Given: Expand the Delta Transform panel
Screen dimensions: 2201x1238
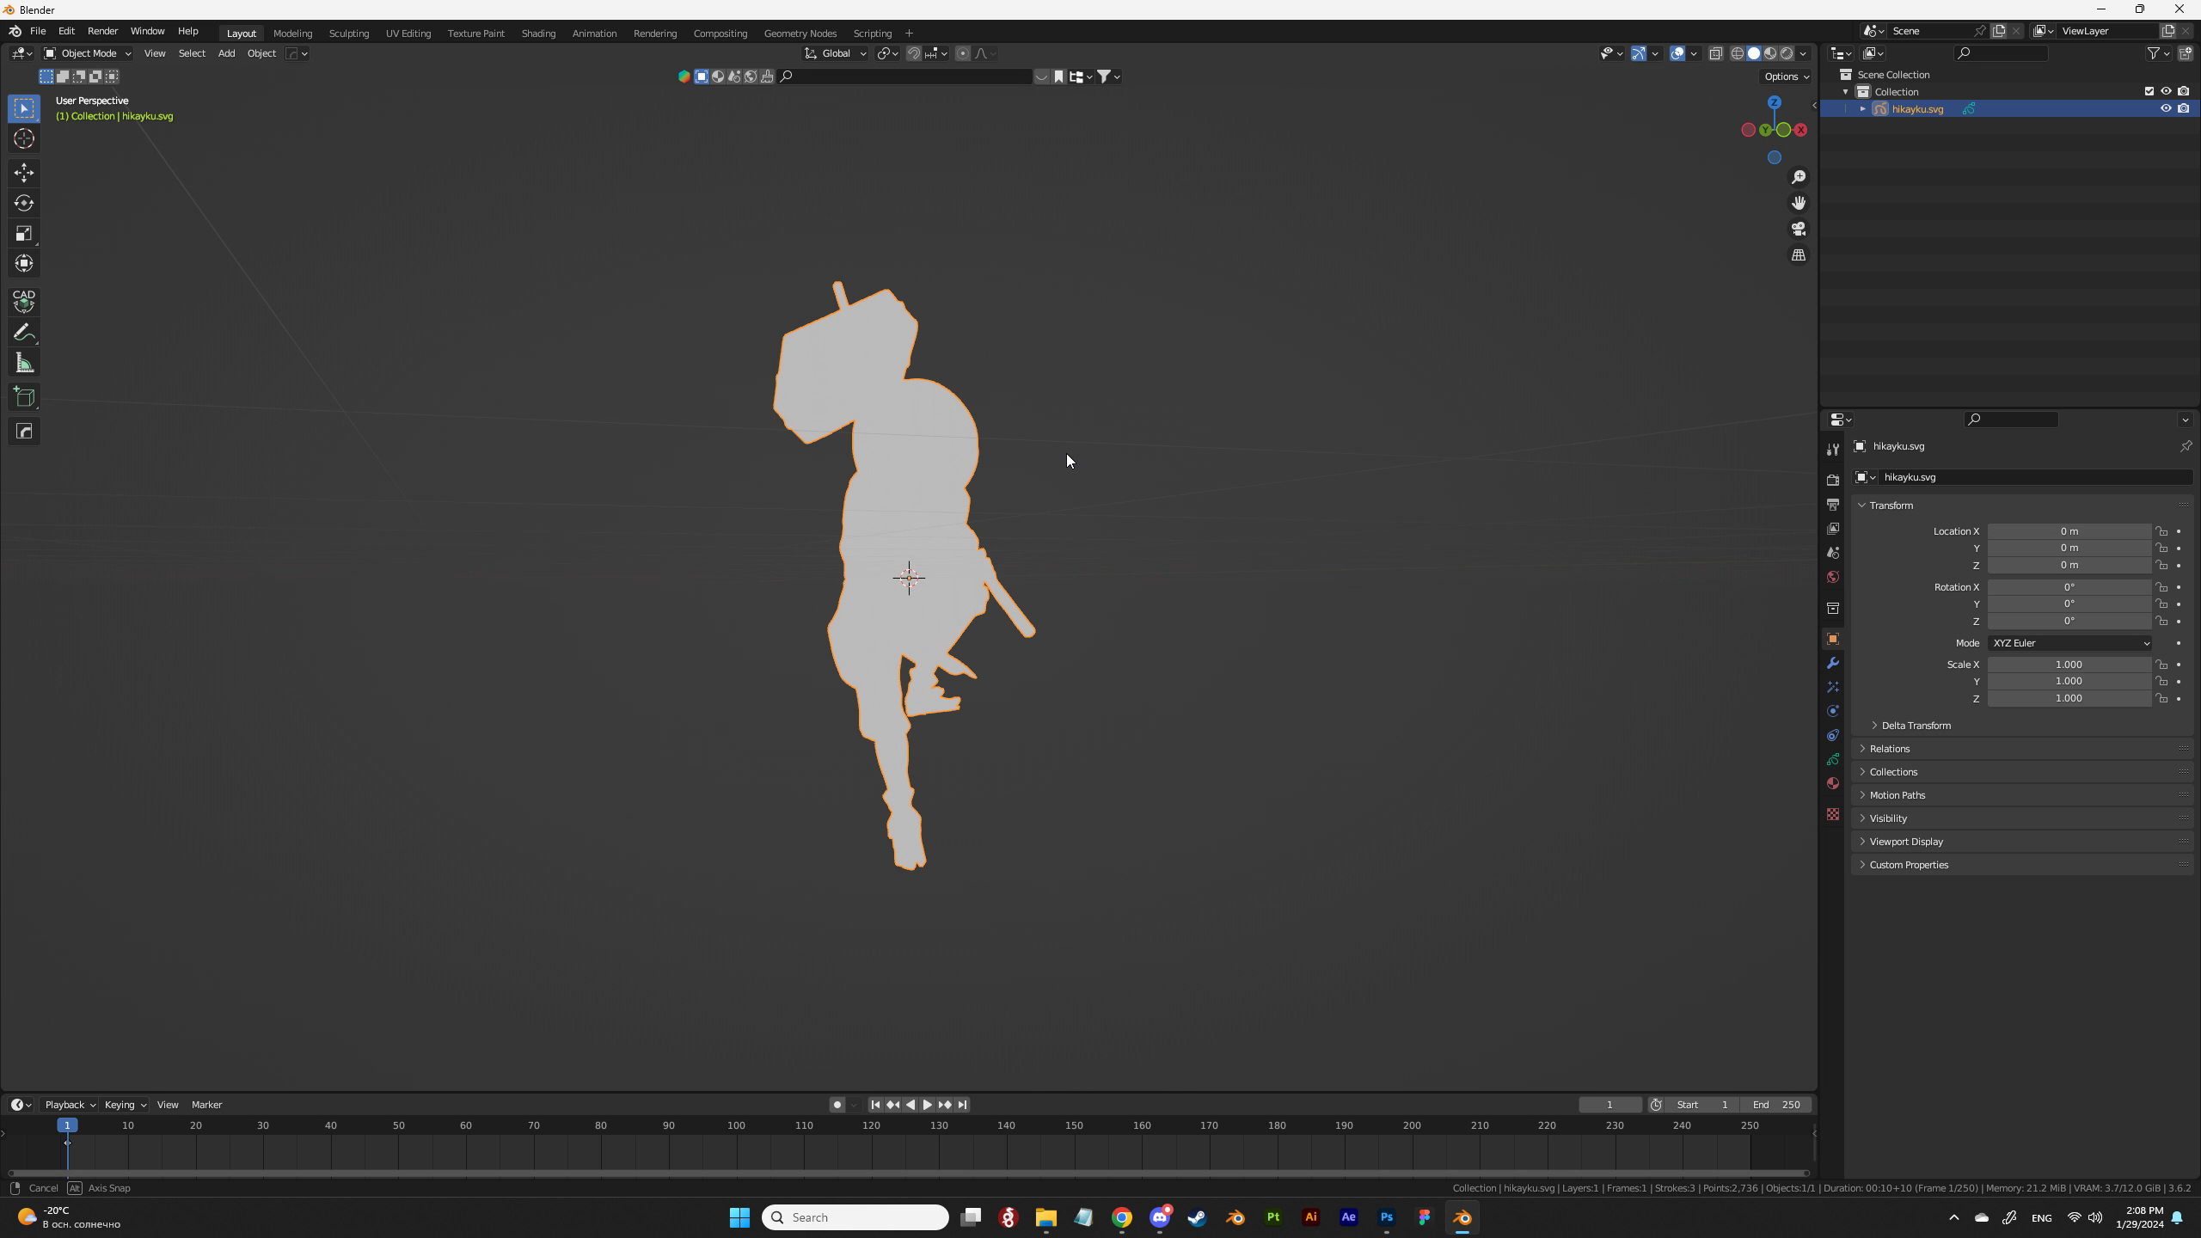Looking at the screenshot, I should tap(1915, 726).
